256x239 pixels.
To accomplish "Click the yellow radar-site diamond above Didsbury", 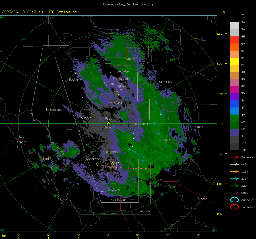I will click(108, 124).
